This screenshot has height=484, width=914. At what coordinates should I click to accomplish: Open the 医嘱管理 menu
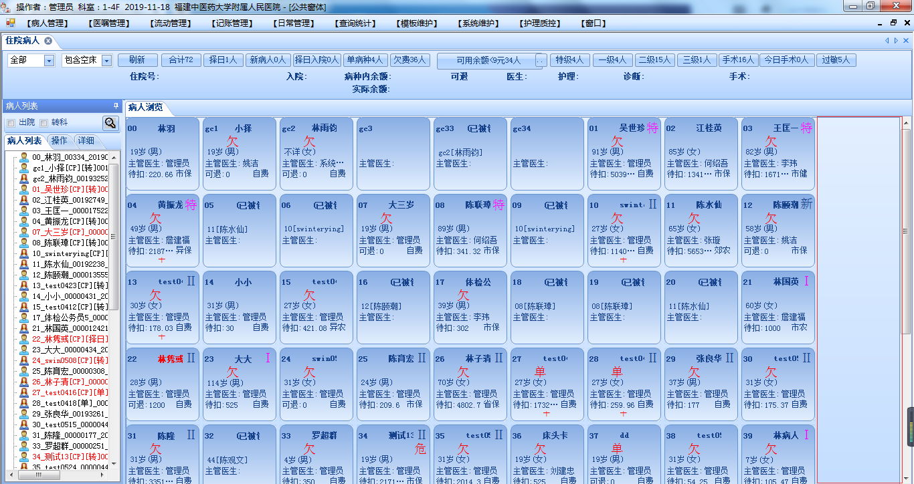tap(109, 23)
